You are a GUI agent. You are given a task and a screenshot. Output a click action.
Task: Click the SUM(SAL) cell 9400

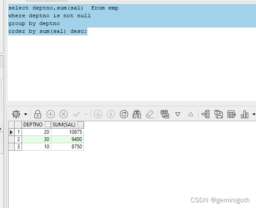67,139
